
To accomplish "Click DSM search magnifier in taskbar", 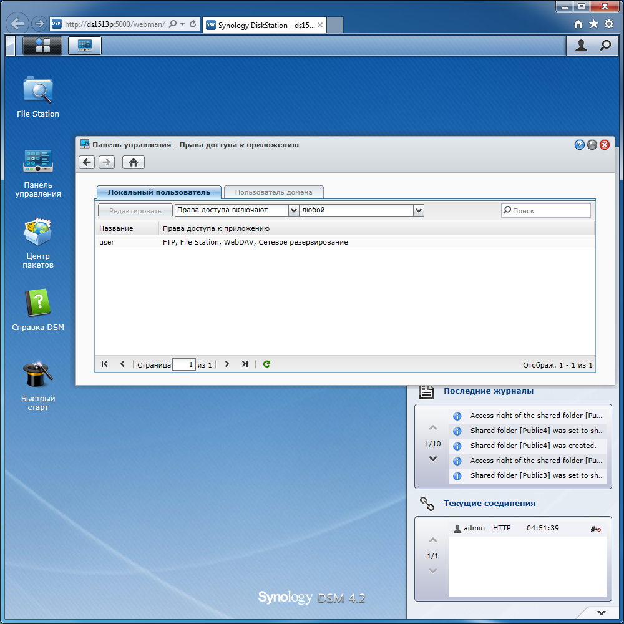I will coord(605,46).
